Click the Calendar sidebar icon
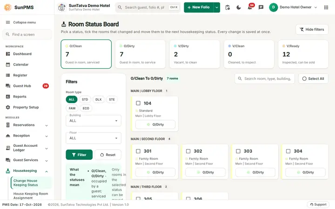This screenshot has height=209, width=335. click(x=8, y=65)
